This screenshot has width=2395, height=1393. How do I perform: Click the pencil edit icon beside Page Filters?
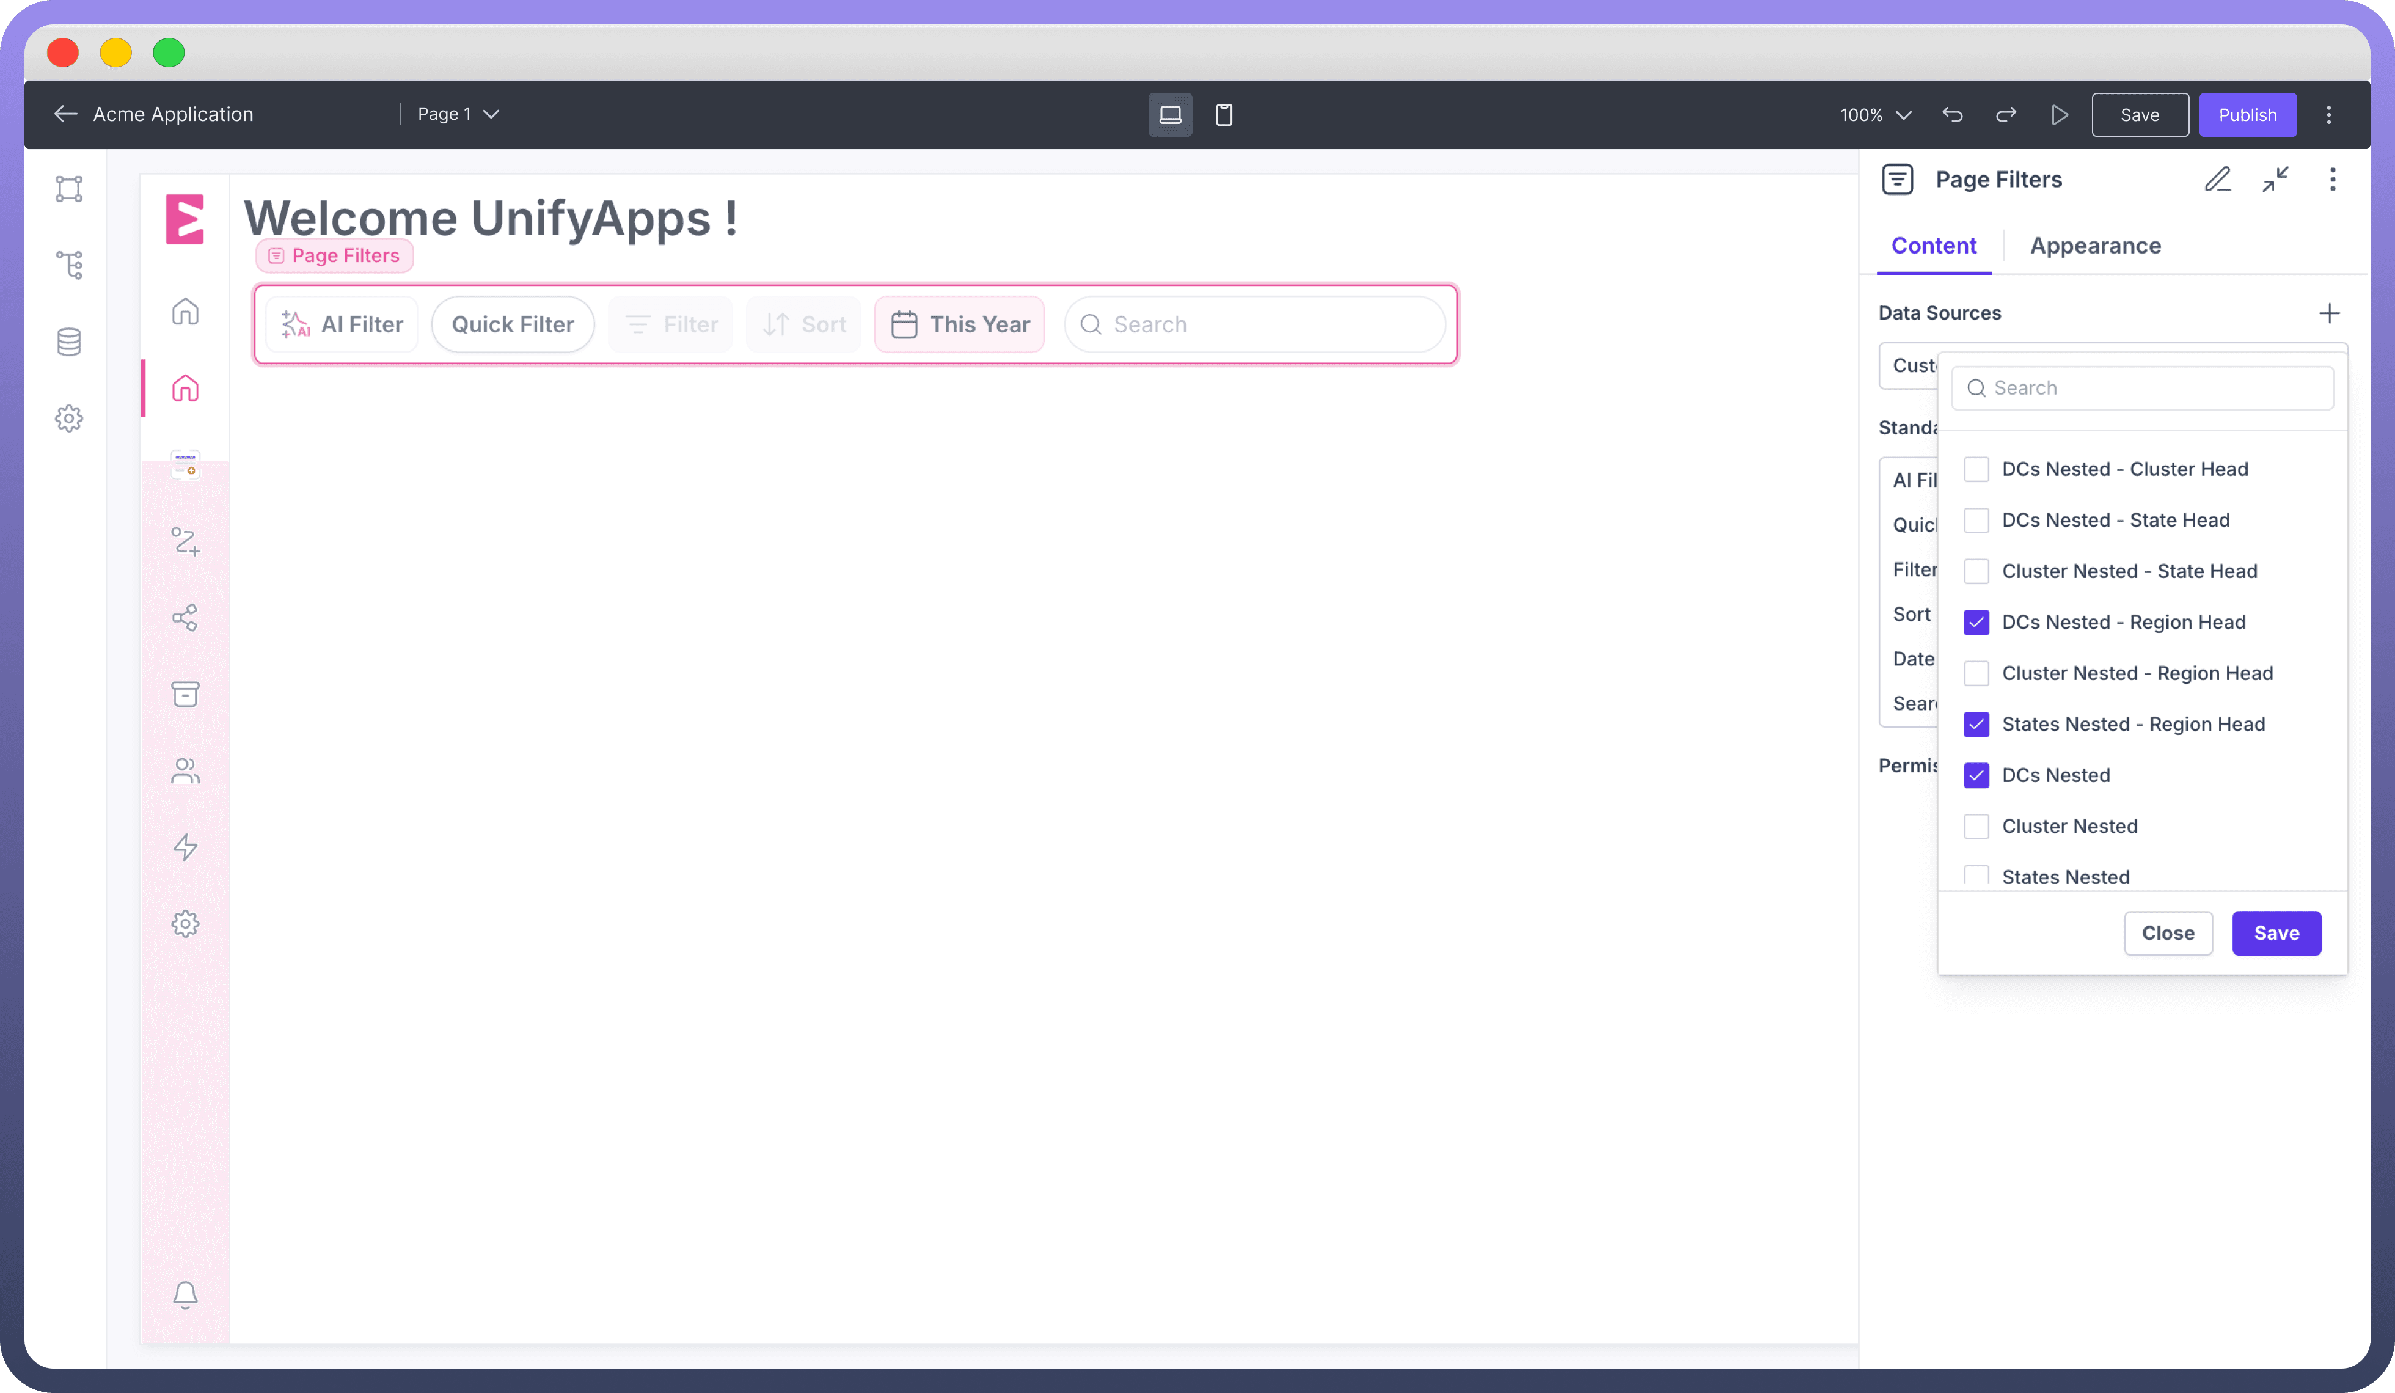point(2217,180)
